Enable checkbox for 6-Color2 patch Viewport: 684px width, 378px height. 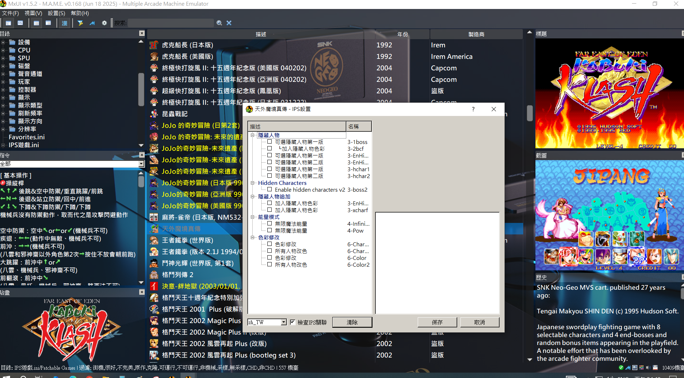click(x=270, y=265)
